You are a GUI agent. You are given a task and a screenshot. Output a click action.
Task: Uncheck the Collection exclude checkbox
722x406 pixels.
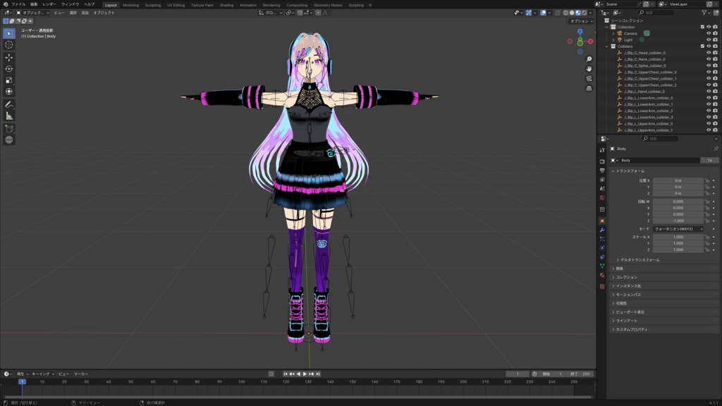coord(703,27)
